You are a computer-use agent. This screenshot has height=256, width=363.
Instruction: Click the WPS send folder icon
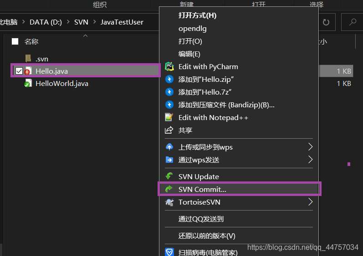[169, 160]
